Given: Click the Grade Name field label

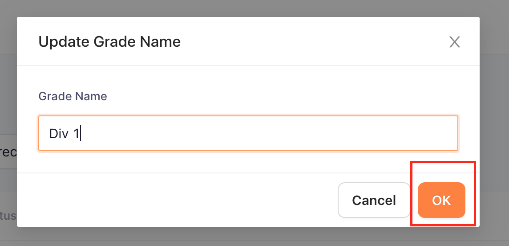Looking at the screenshot, I should click(73, 96).
